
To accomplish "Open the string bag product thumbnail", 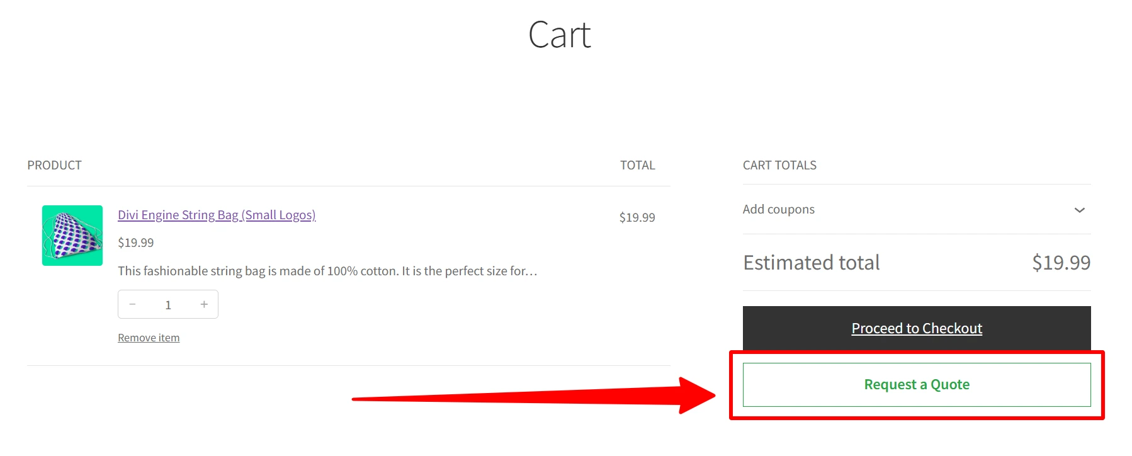I will (x=72, y=236).
